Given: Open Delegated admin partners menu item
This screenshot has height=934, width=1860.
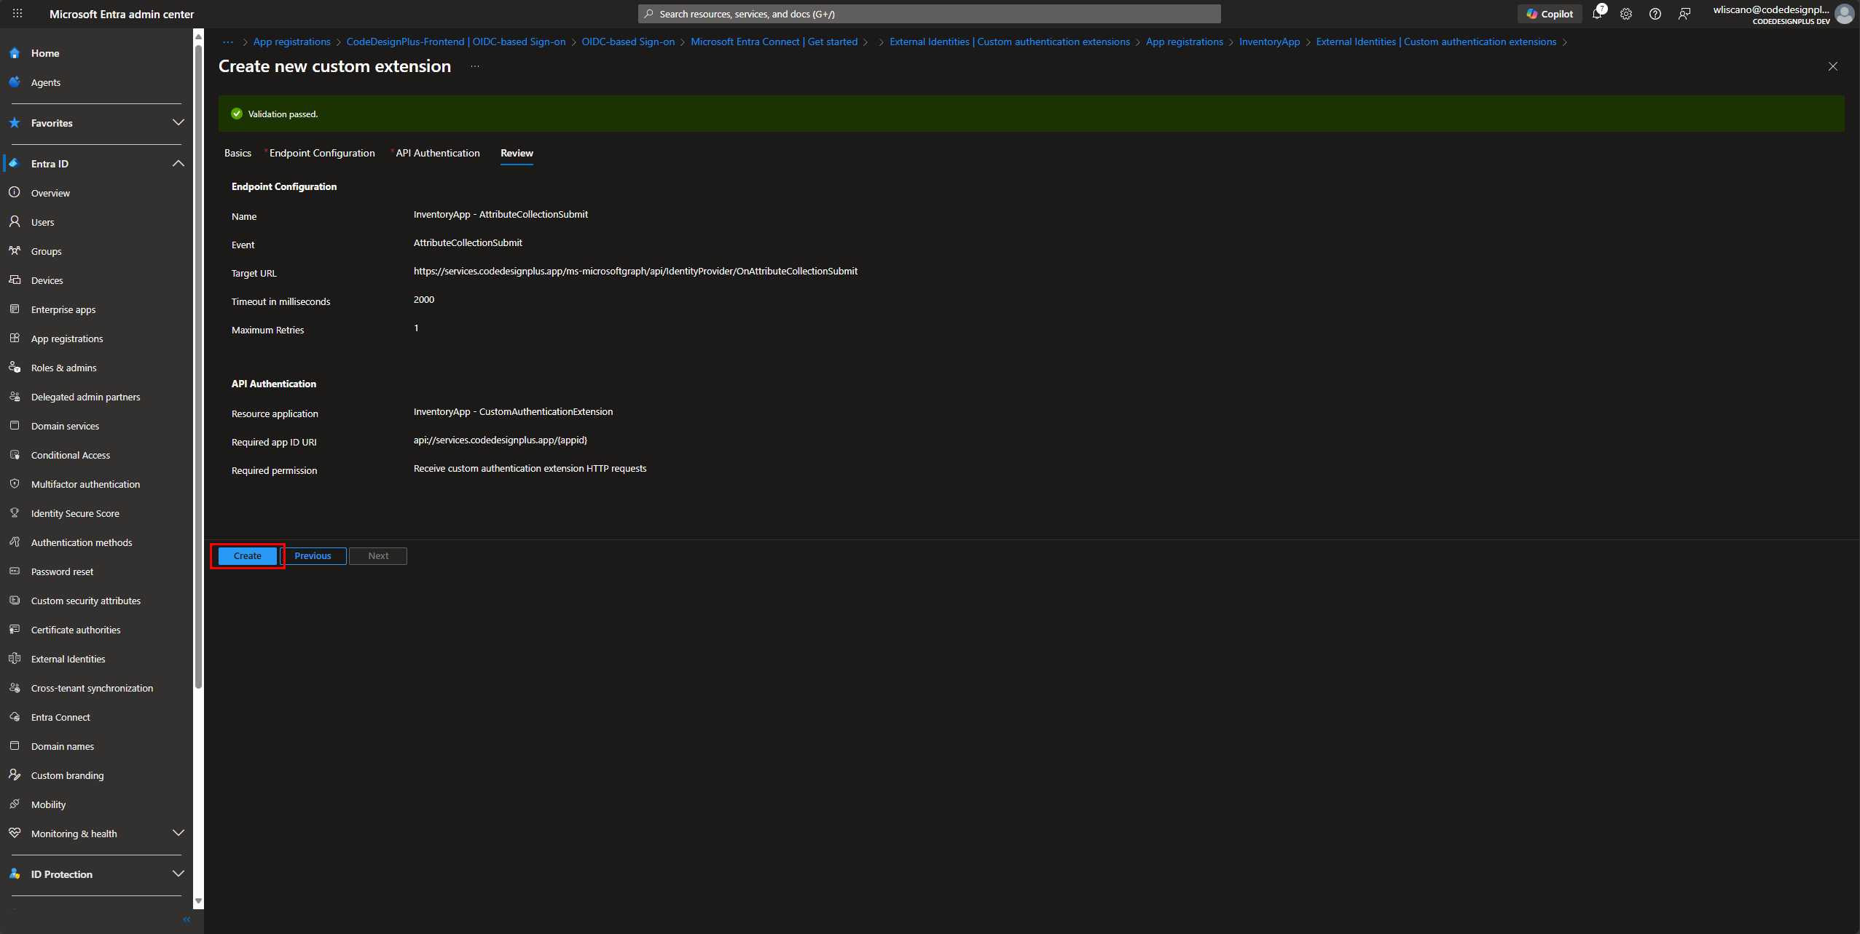Looking at the screenshot, I should pyautogui.click(x=85, y=397).
